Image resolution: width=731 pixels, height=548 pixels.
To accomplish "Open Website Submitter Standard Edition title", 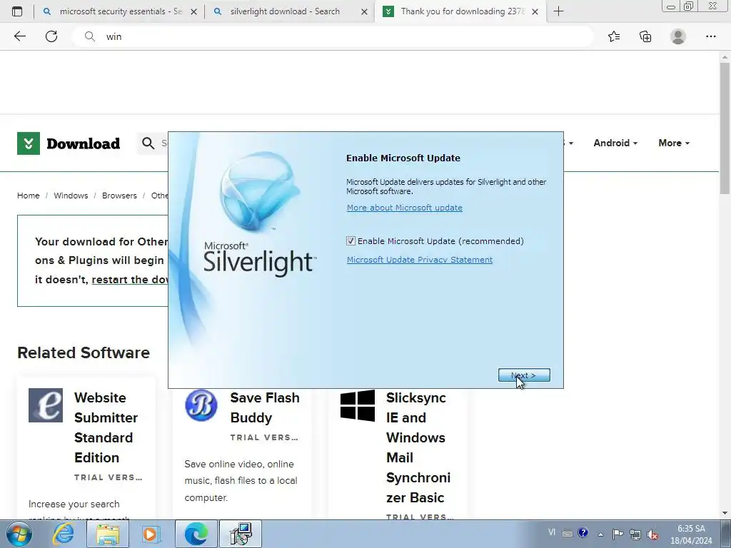I will (106, 427).
